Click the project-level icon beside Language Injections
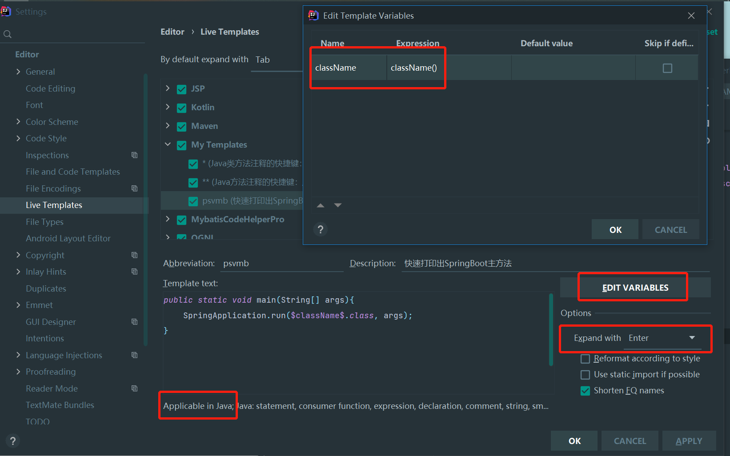730x456 pixels. tap(134, 355)
